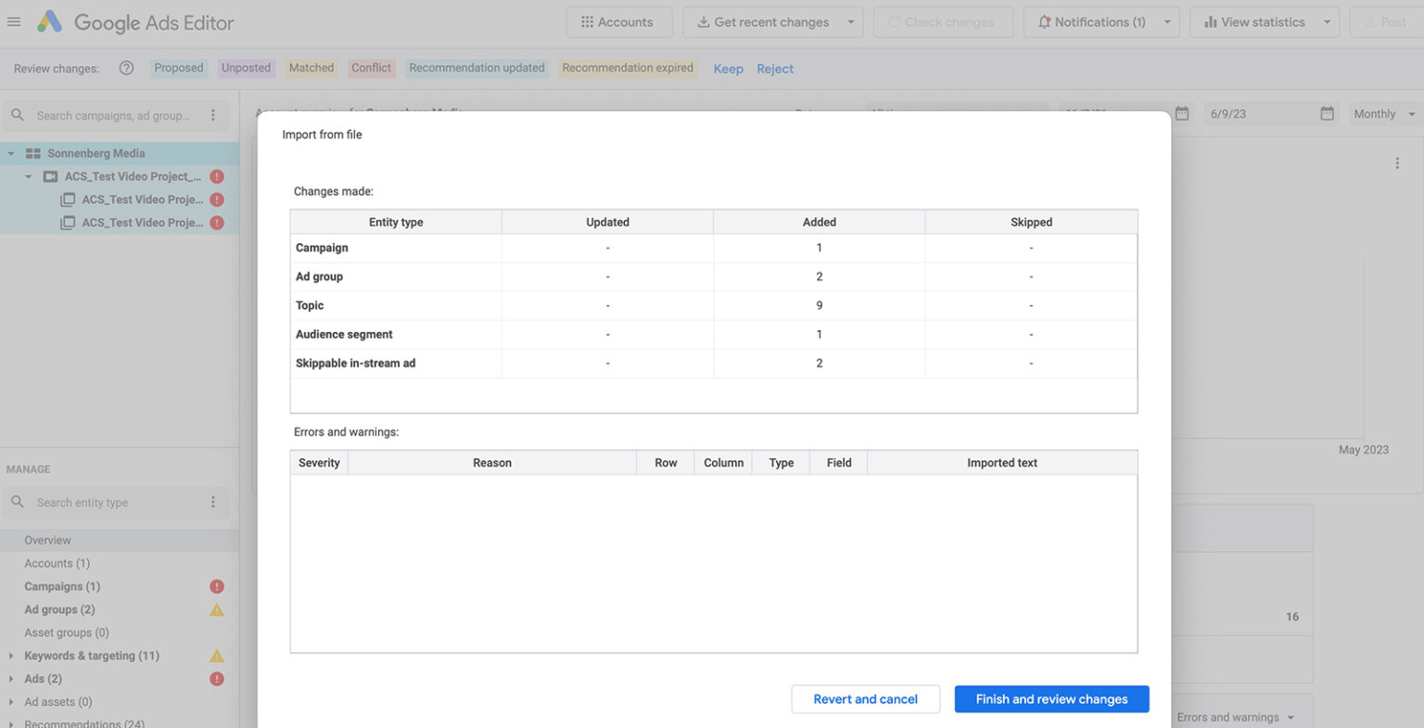This screenshot has width=1424, height=728.
Task: Click Entity type column header
Action: [396, 223]
